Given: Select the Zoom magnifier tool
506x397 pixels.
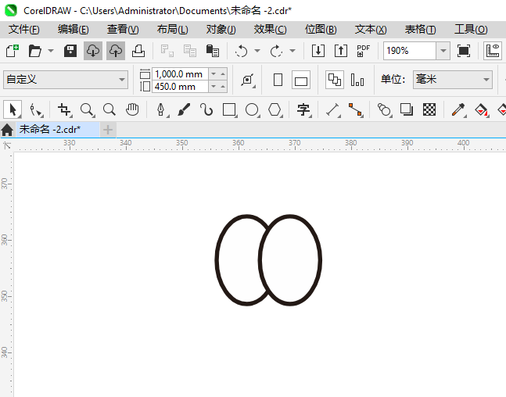Looking at the screenshot, I should pos(87,109).
